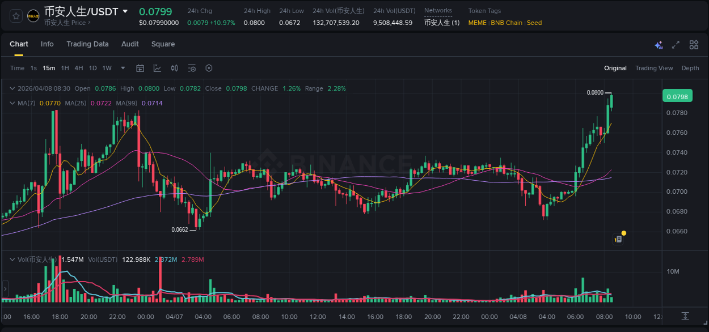This screenshot has height=332, width=709.
Task: Collapse the Vol indicator row
Action: pos(11,258)
